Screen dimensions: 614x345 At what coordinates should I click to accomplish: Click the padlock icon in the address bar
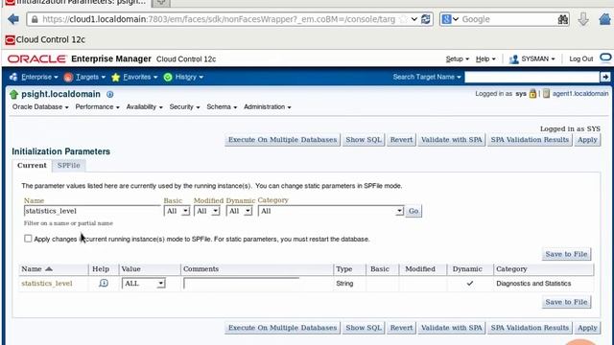pyautogui.click(x=35, y=19)
